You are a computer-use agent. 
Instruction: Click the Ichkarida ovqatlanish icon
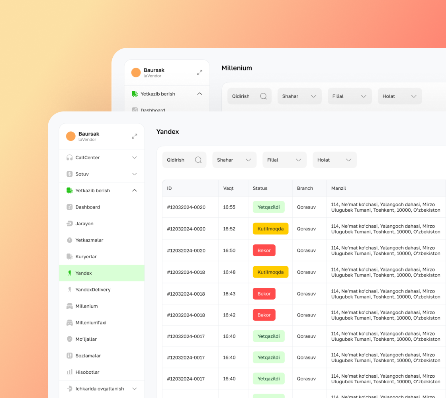[x=69, y=388]
